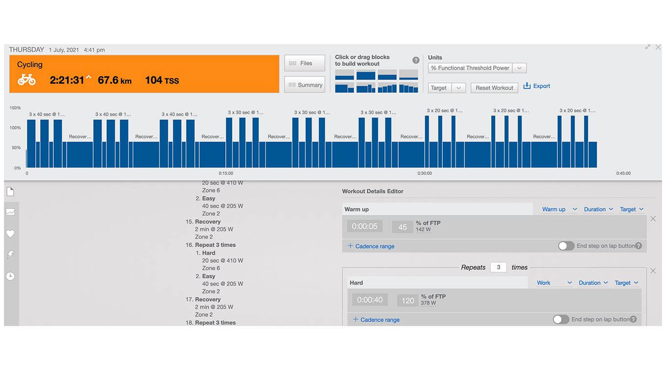
Task: Delete the Repeats 3 times block with X
Action: click(x=653, y=271)
